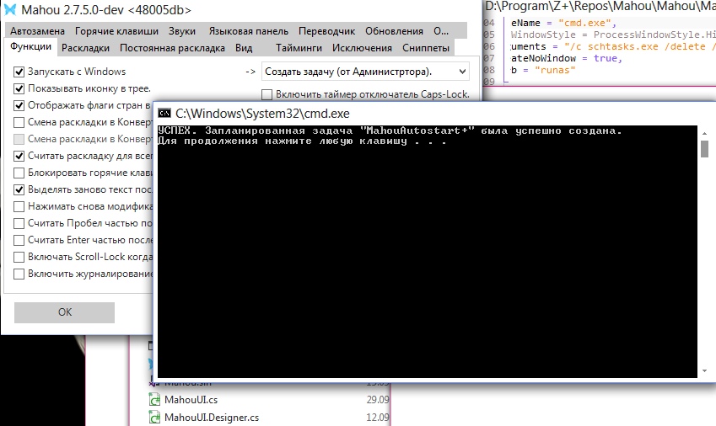Toggle Отображать флаги стран checkbox
Image resolution: width=716 pixels, height=426 pixels.
[x=19, y=105]
